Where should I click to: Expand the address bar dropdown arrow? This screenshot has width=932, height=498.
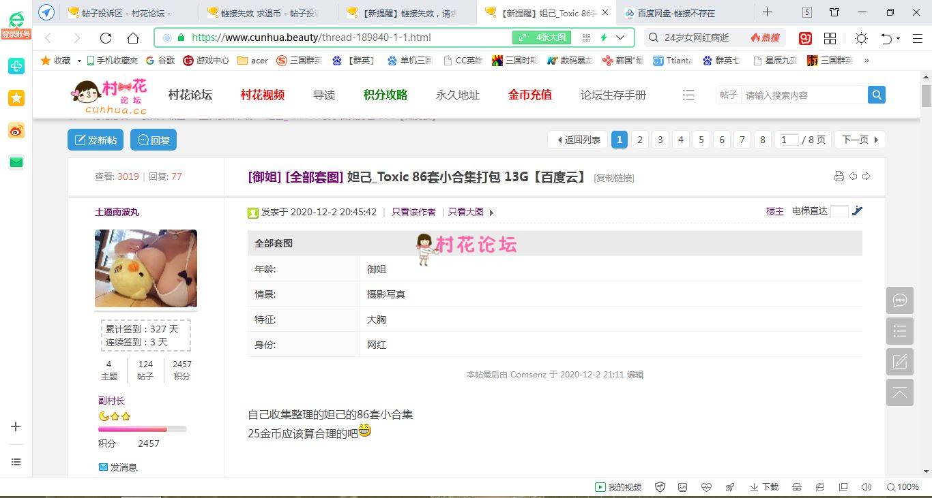620,37
